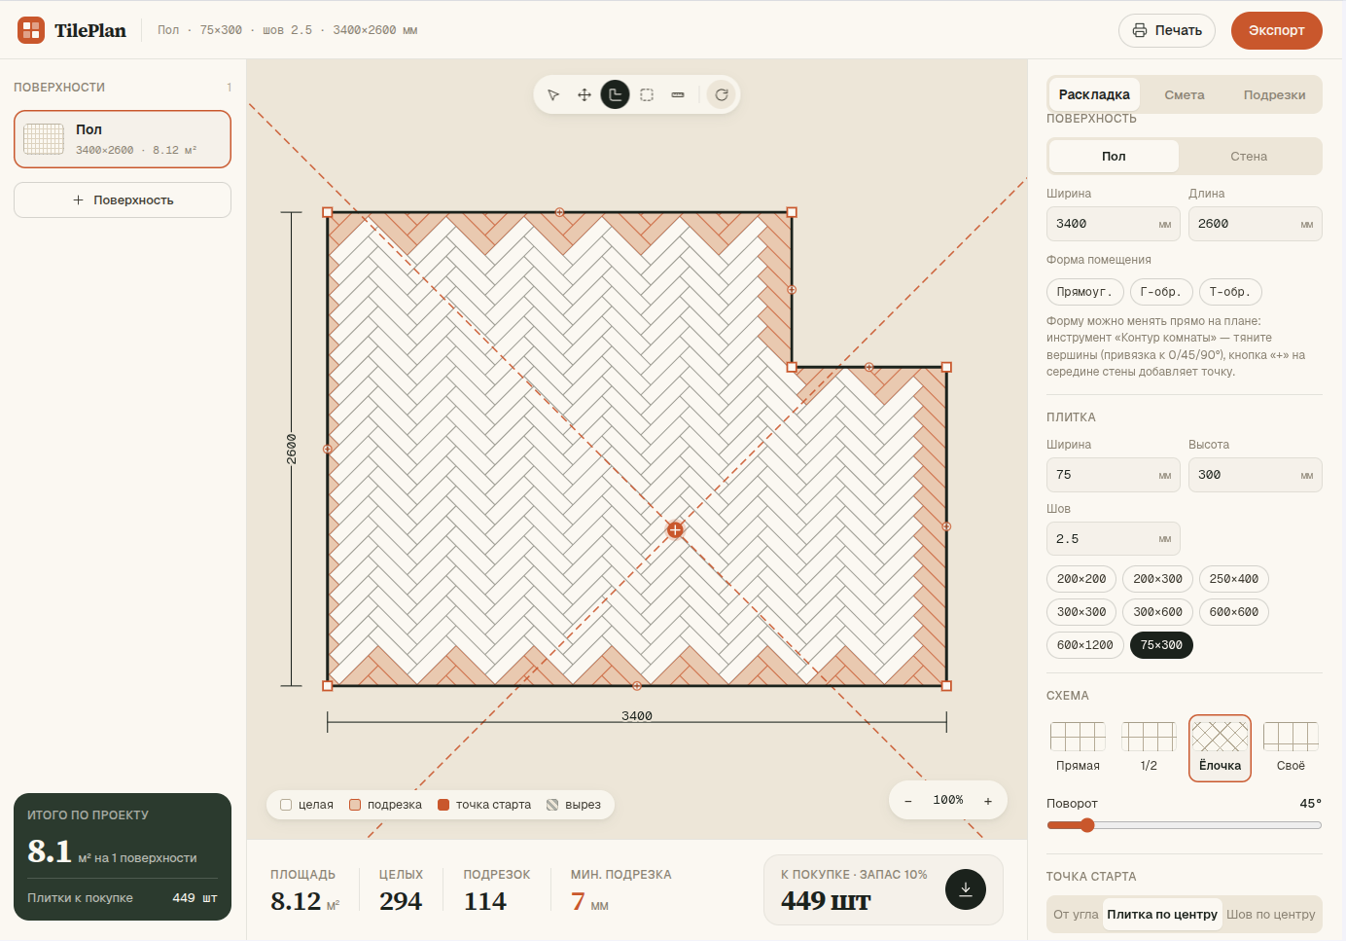Pick the 600×1200 tile preset
The width and height of the screenshot is (1346, 941).
[x=1085, y=645]
